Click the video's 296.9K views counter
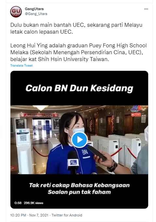Viewport: 156px width, 222px height. 33,203
